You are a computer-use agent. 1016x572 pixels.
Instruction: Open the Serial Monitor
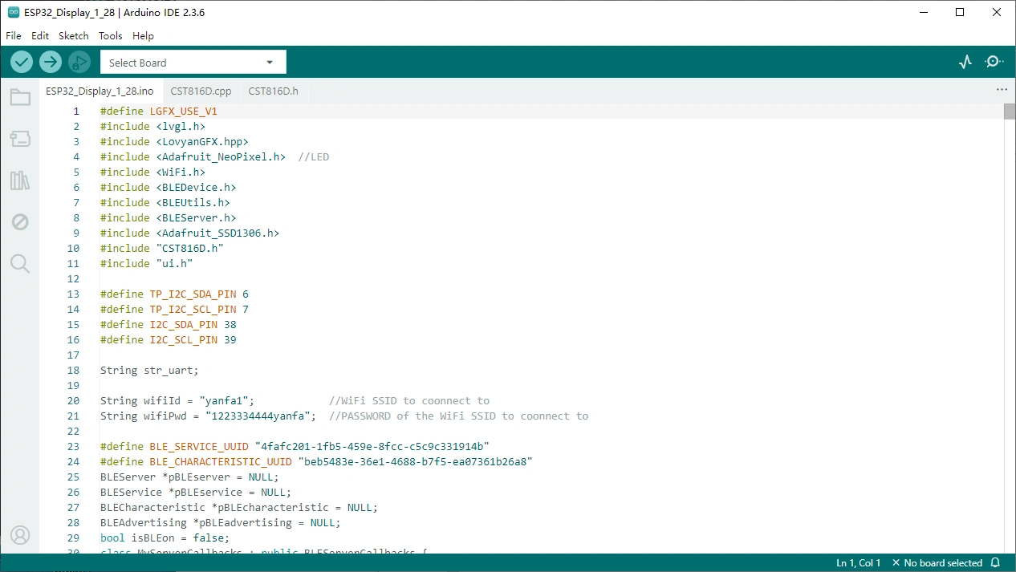[x=994, y=62]
